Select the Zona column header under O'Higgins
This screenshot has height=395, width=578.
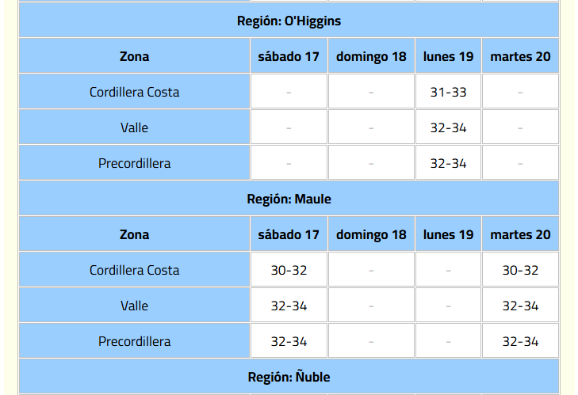(134, 56)
